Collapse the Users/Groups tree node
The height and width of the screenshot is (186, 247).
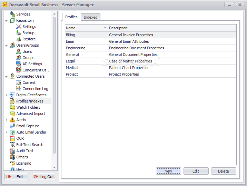[6, 46]
